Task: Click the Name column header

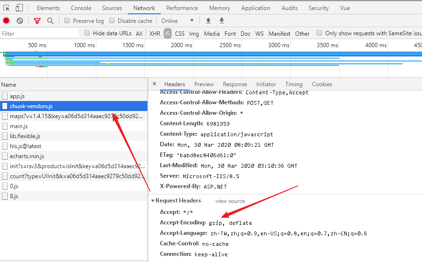Action: (x=74, y=84)
